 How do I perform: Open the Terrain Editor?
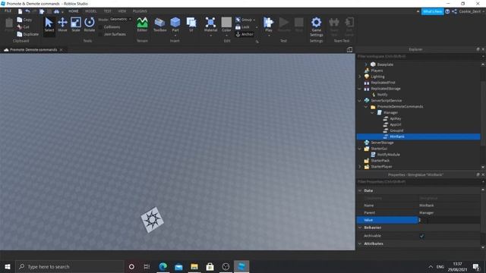(x=142, y=24)
